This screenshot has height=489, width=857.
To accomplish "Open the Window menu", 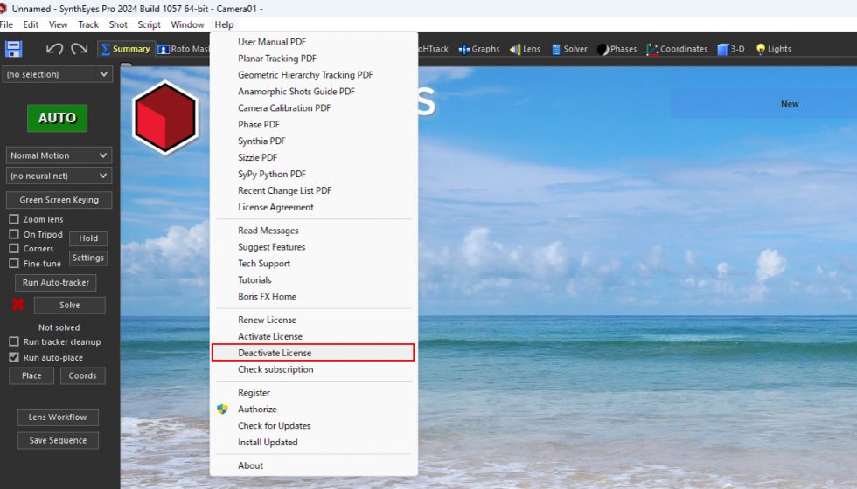I will [x=187, y=24].
